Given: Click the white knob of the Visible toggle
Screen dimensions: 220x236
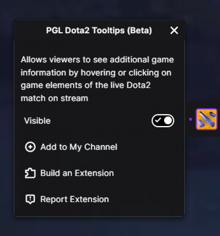Looking at the screenshot, I should [x=168, y=121].
